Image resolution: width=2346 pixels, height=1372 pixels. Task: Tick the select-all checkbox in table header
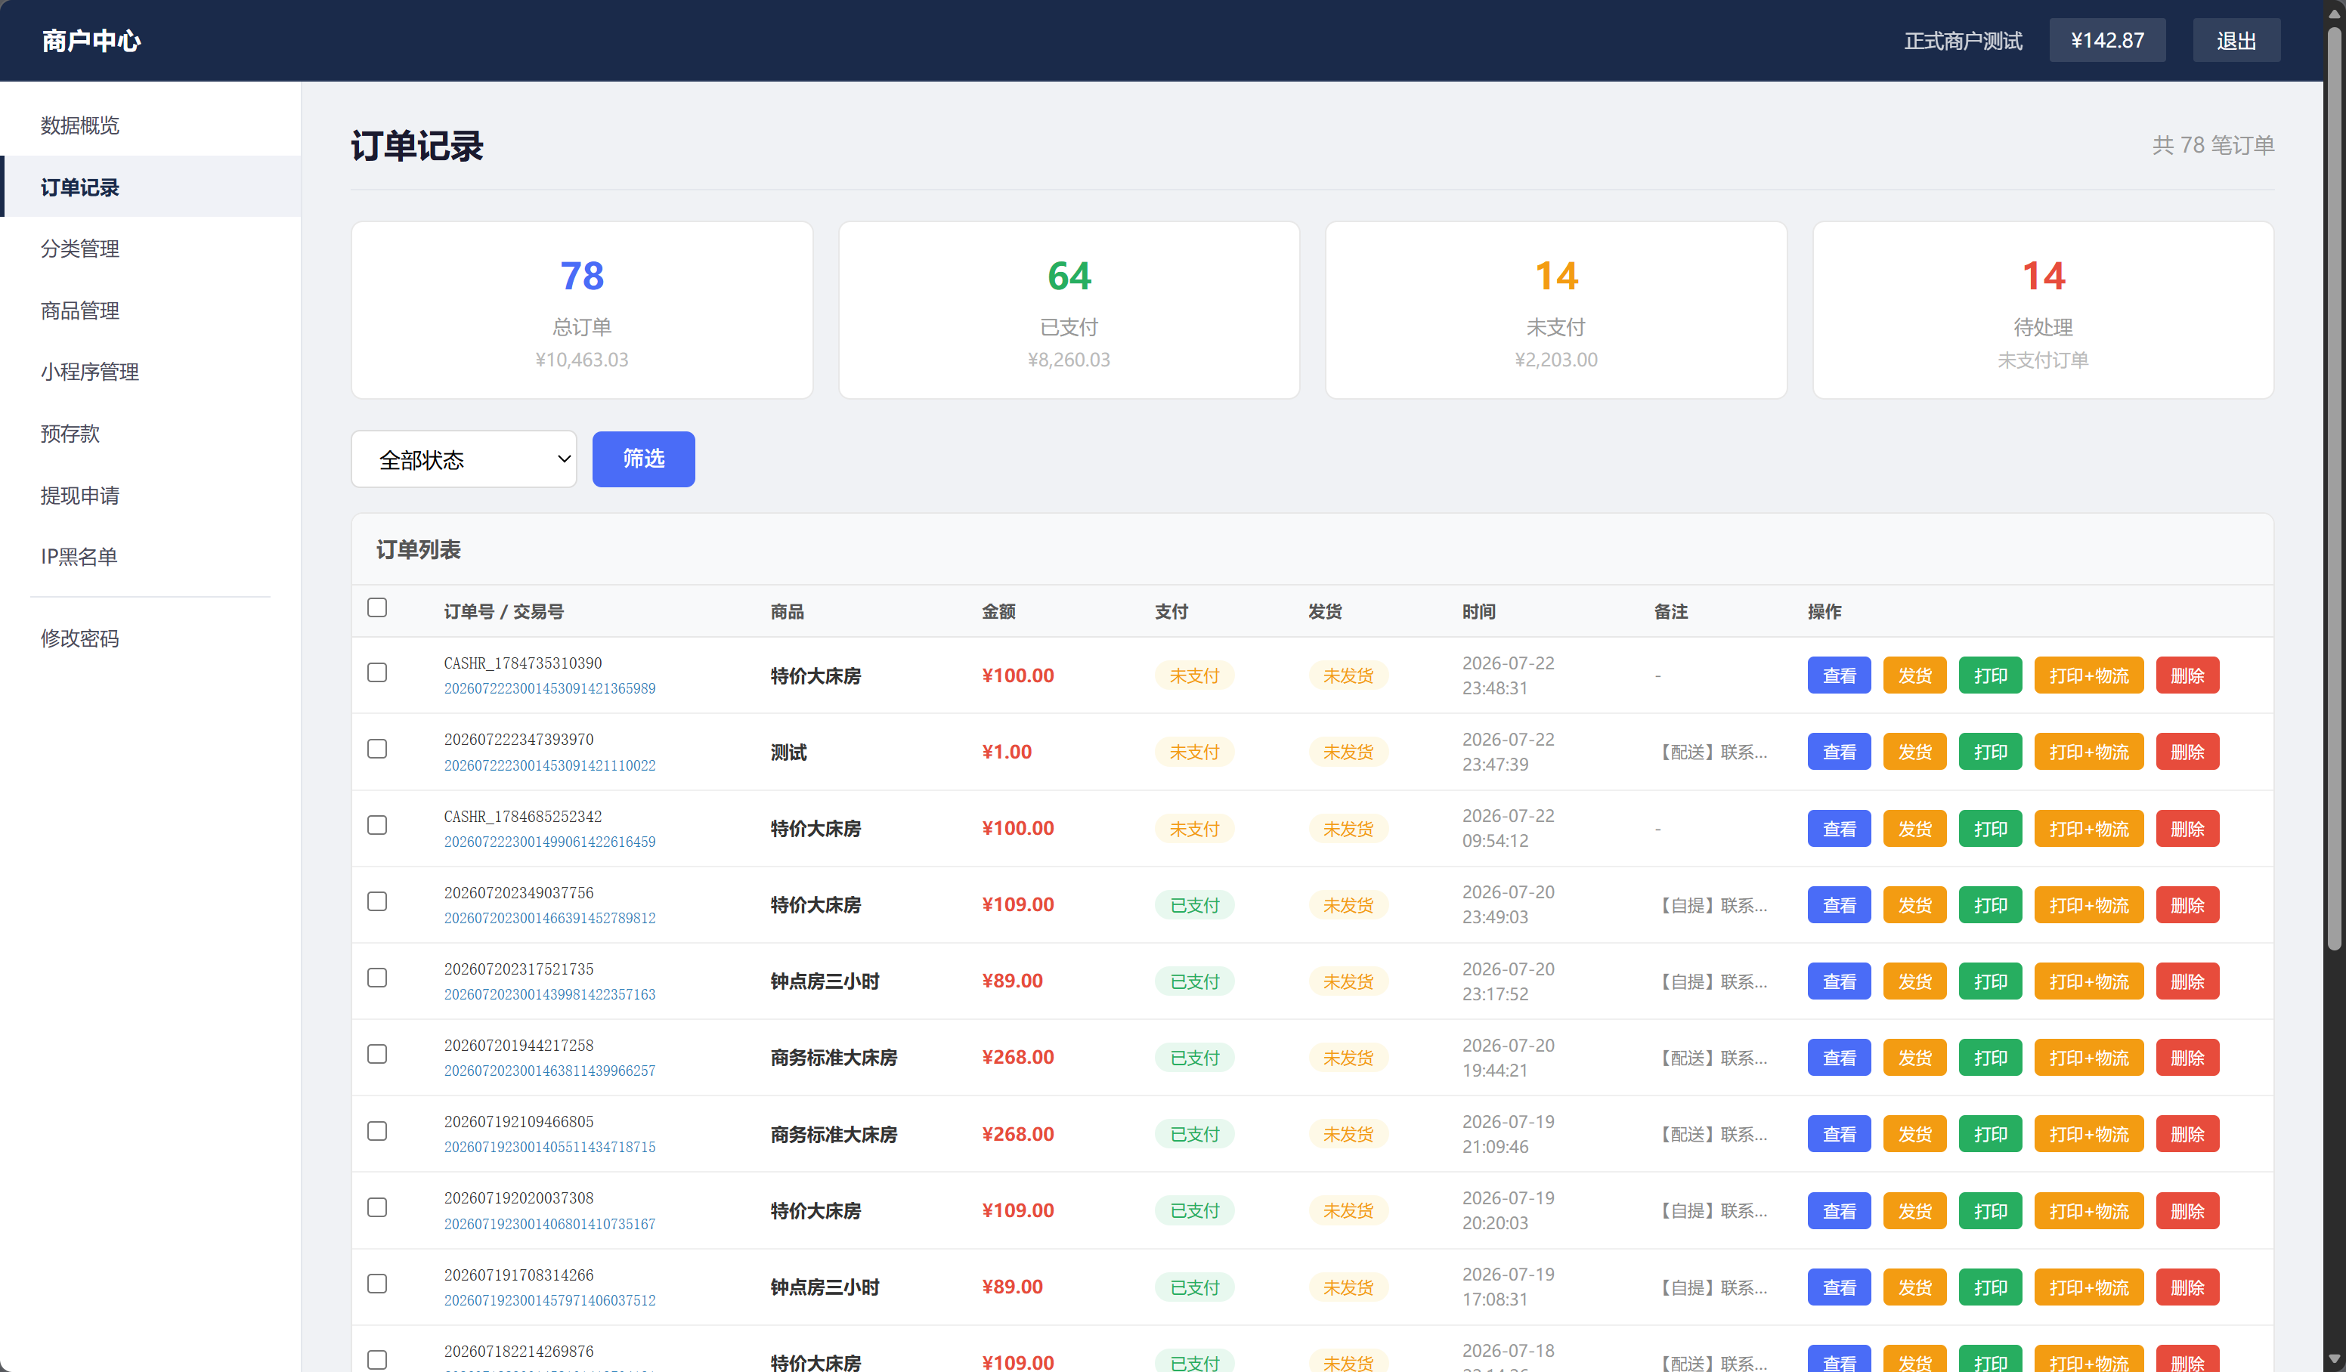click(377, 608)
